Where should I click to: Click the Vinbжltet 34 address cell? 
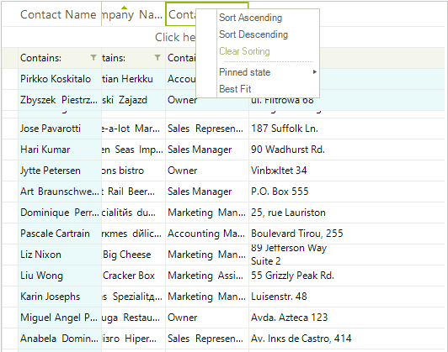[347, 171]
